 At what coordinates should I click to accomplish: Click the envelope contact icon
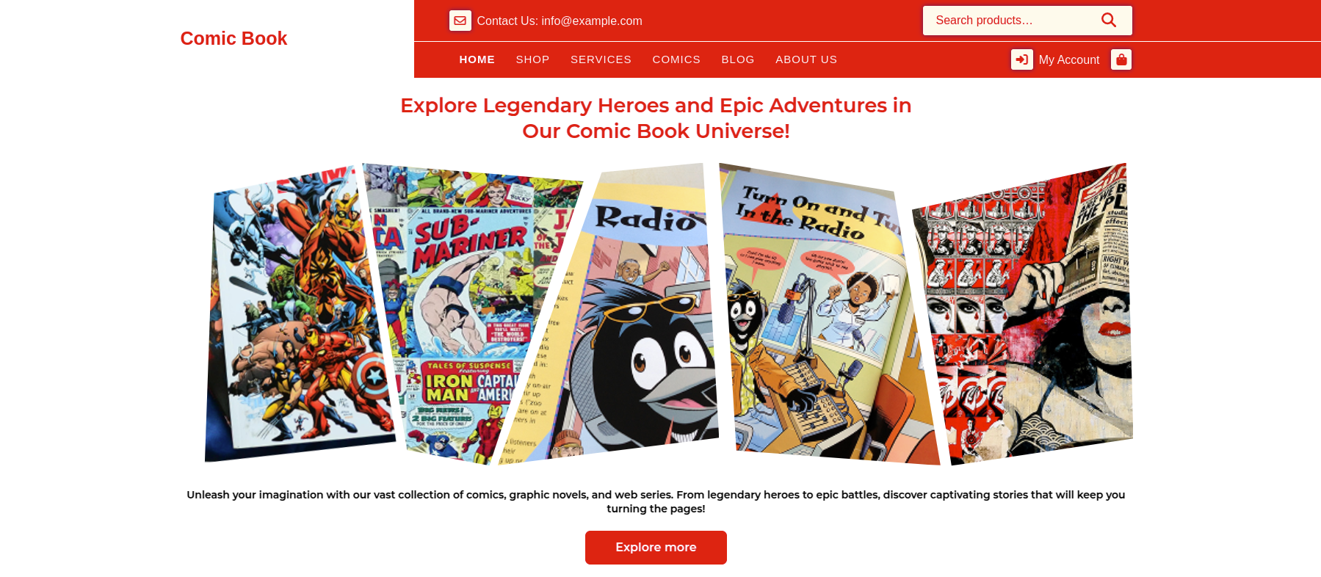coord(460,21)
